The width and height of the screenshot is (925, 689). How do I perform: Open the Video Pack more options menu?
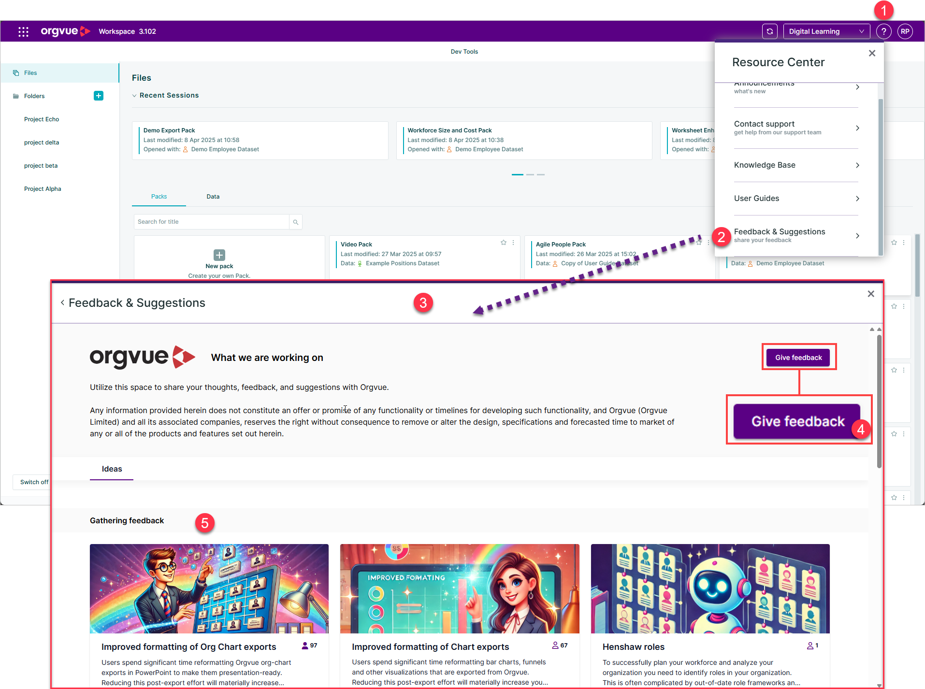click(513, 243)
